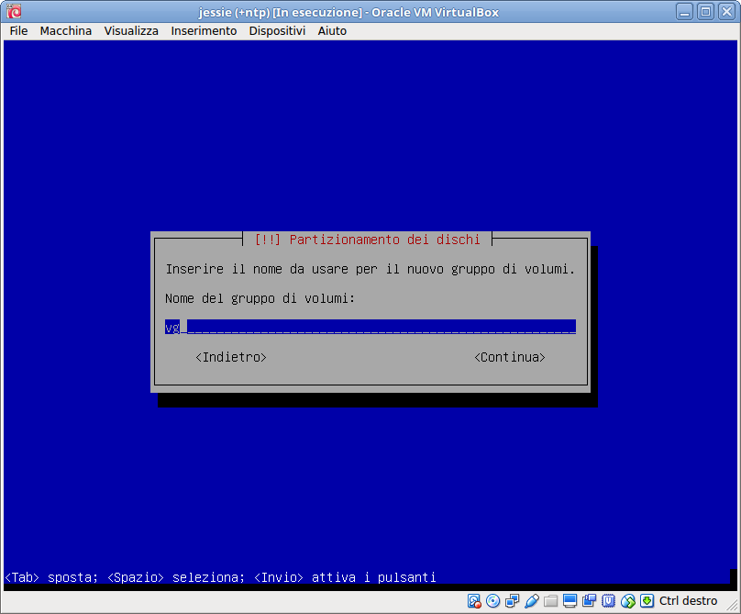Click the volume group name input field
741x614 pixels.
tap(370, 327)
